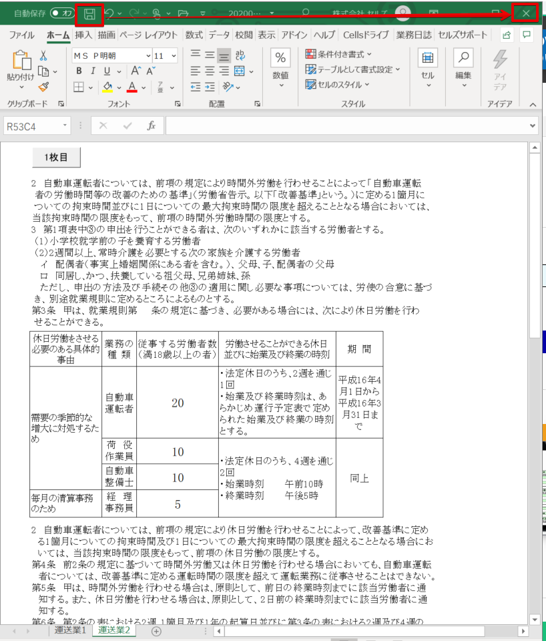Apply the yellow fill color
546x641 pixels.
pos(107,87)
